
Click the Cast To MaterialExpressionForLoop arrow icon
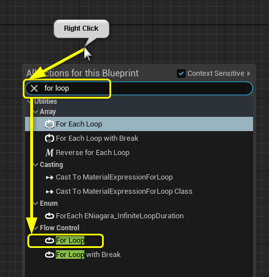click(50, 177)
